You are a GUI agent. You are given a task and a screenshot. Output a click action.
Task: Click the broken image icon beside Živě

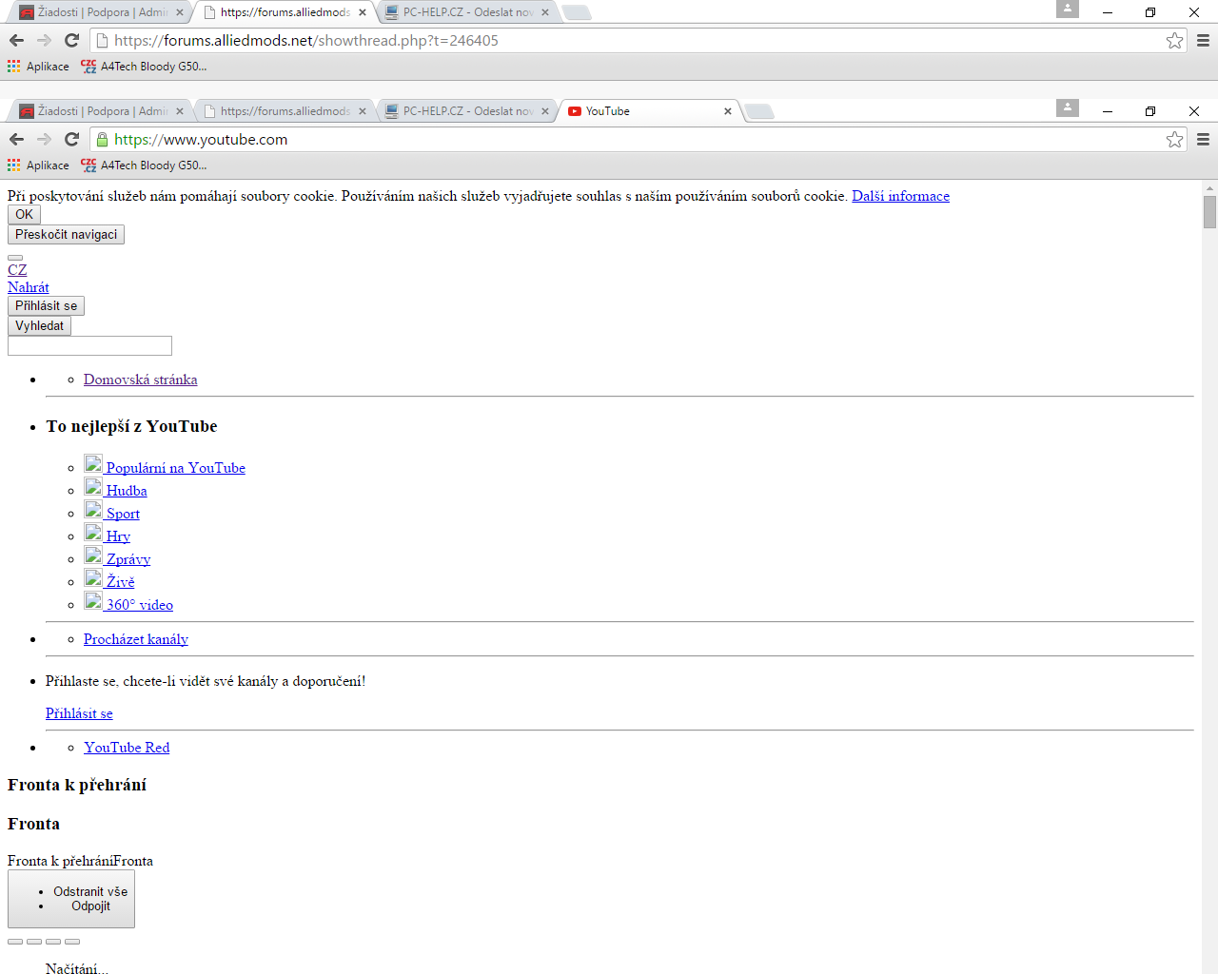tap(93, 578)
